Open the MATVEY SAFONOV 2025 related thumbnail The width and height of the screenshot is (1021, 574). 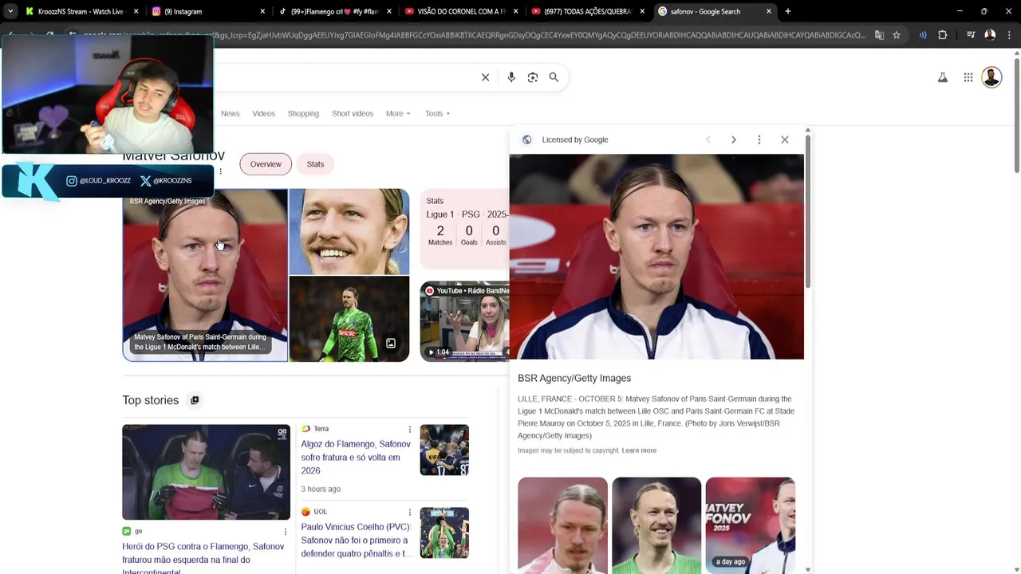(750, 525)
